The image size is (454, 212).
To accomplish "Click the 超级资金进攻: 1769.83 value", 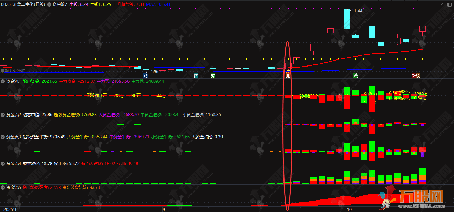I will click(75, 114).
